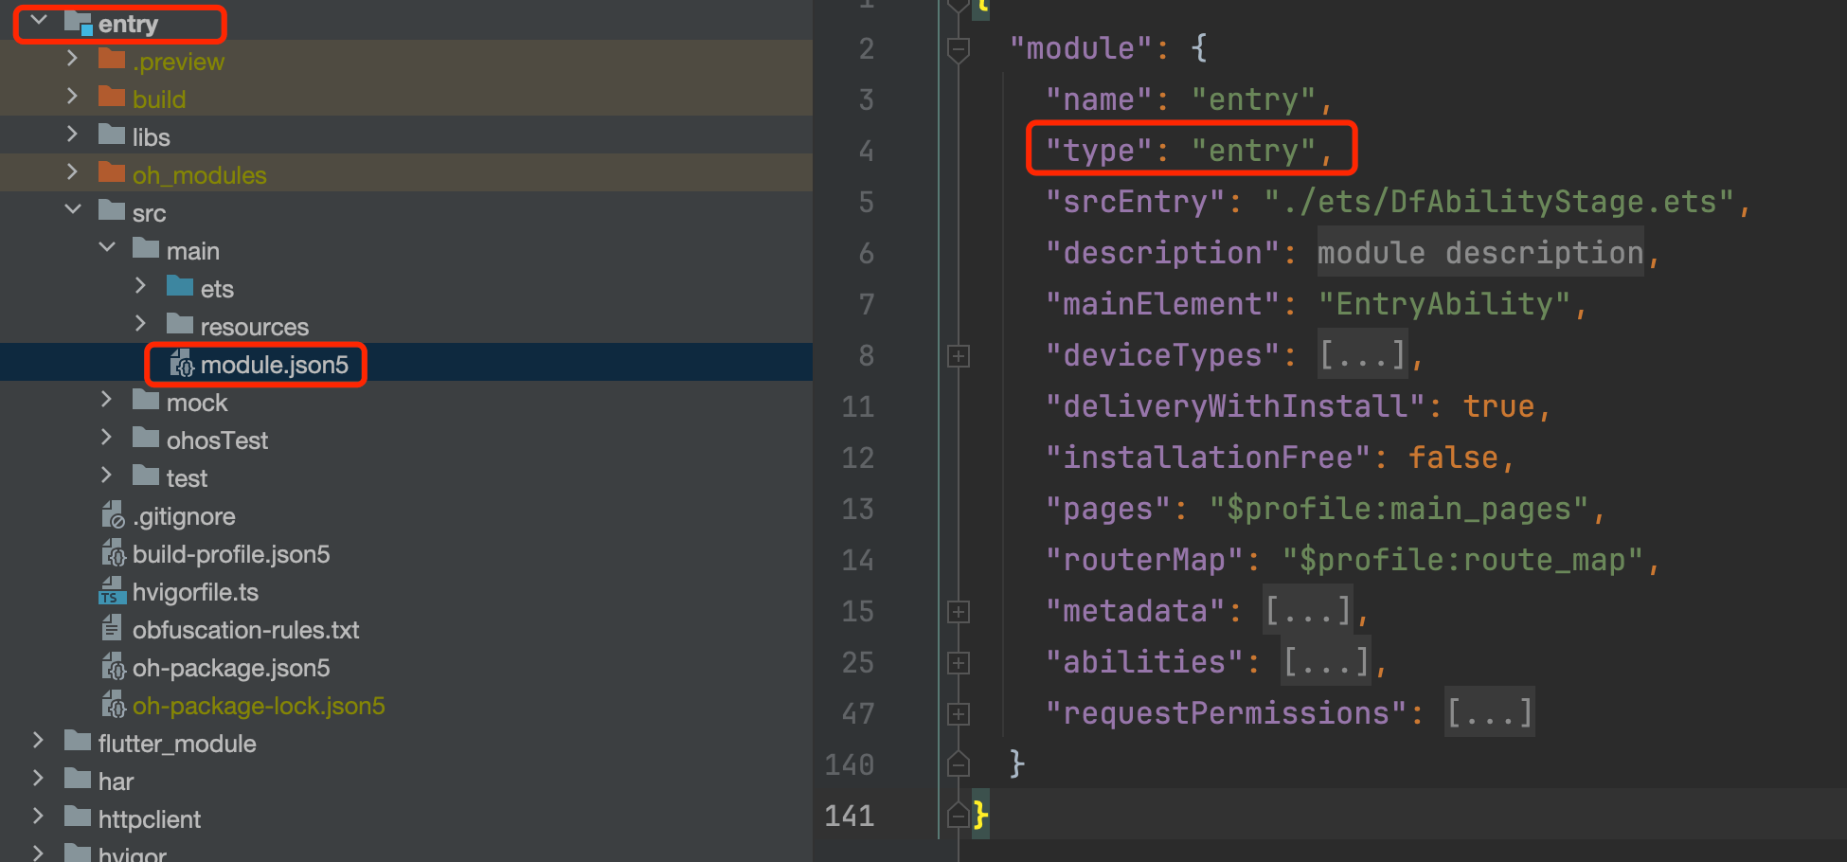1847x862 pixels.
Task: Collapse the entry module tree node
Action: coord(39,21)
